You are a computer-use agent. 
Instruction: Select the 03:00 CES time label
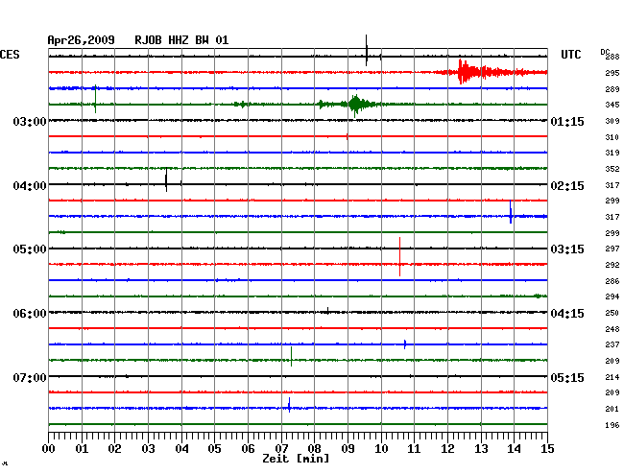30,121
